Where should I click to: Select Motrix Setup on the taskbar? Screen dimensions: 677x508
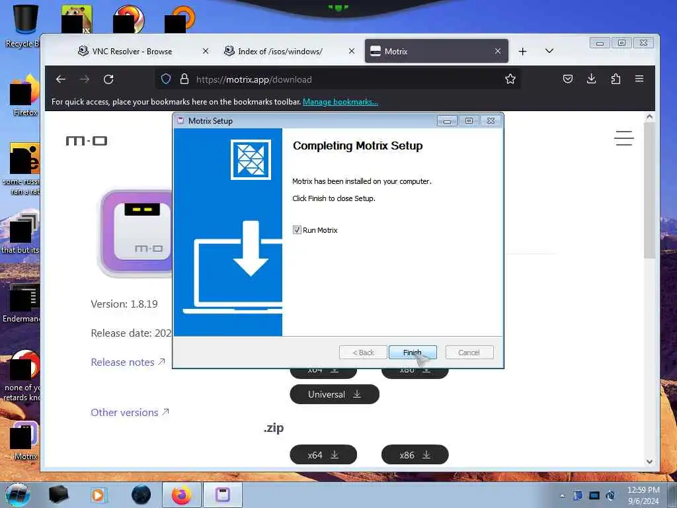[x=223, y=495]
